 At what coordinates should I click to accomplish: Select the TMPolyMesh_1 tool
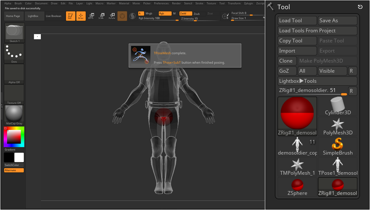[297, 167]
